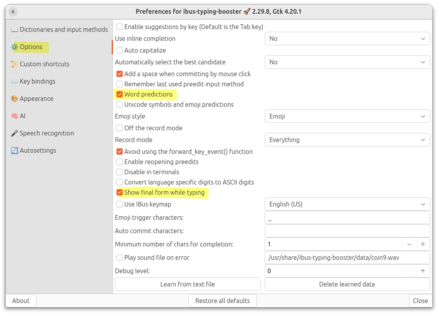Increase minimum number of chars with plus
Screen dimensions: 438x314
point(423,244)
